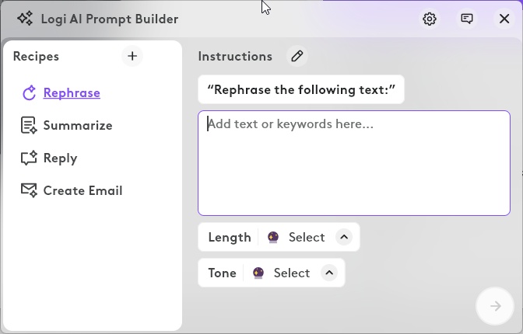The image size is (523, 334).
Task: Click the Logi AI Prompt Builder title
Action: tap(110, 19)
